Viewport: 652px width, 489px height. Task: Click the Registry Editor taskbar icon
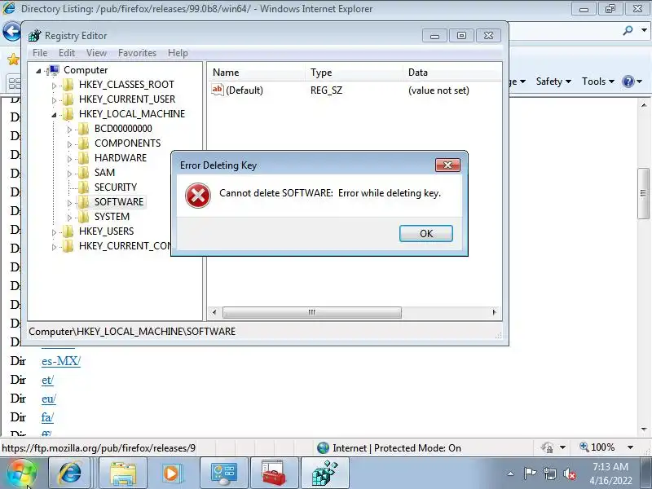click(324, 474)
